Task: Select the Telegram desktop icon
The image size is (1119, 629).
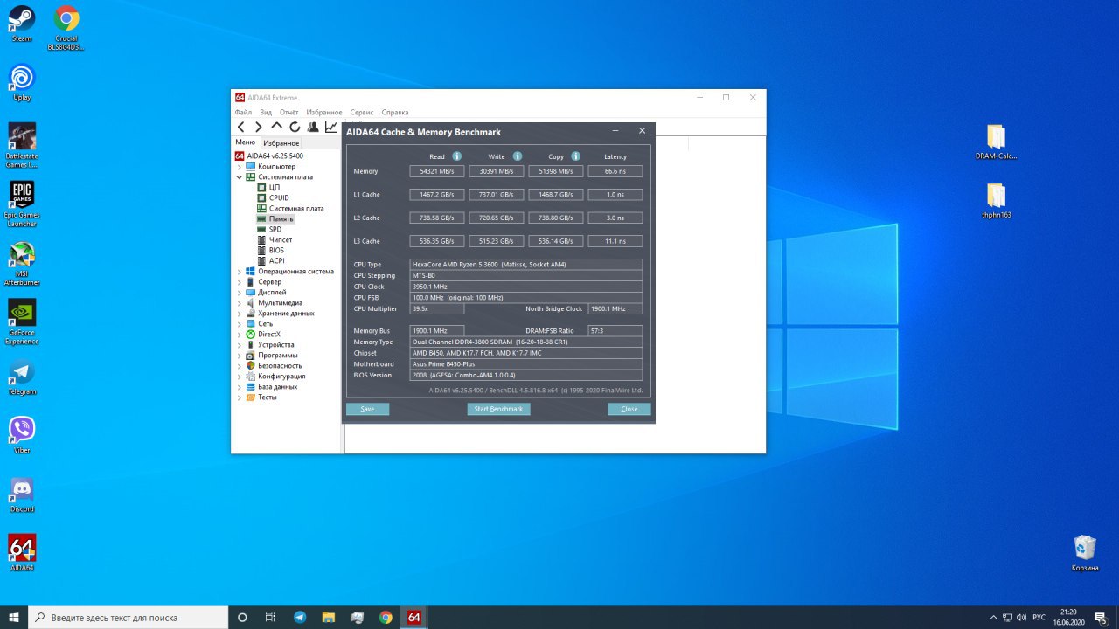Action: [x=22, y=377]
